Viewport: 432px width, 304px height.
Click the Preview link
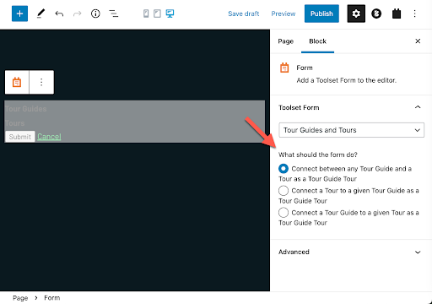pos(283,14)
